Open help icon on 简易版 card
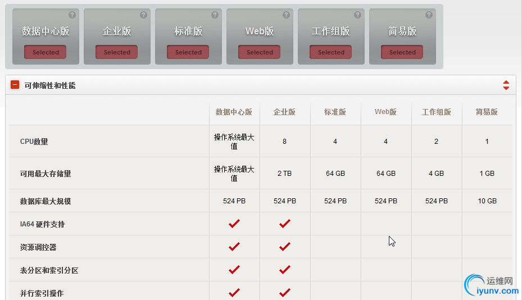The width and height of the screenshot is (522, 300). click(429, 15)
